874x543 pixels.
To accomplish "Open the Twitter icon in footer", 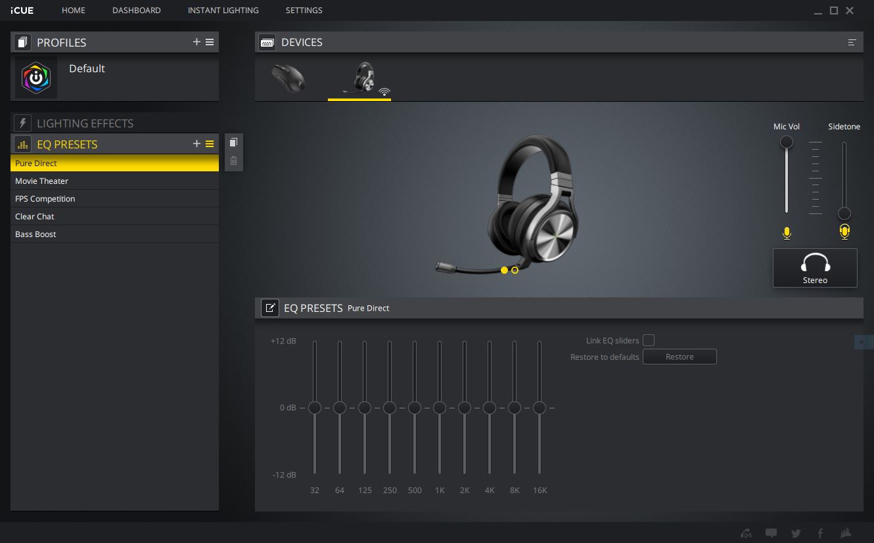I will (x=796, y=533).
